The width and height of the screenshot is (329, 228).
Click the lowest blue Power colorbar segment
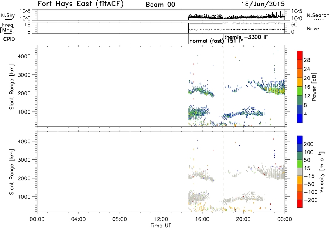300,118
